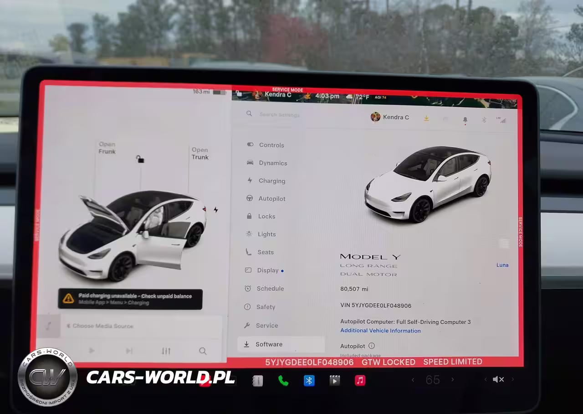
Task: Tap the notifications bell icon
Action: click(465, 119)
